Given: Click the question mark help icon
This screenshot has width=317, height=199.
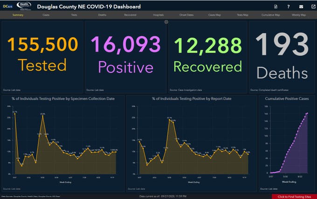Looking at the screenshot, I should click(288, 7).
